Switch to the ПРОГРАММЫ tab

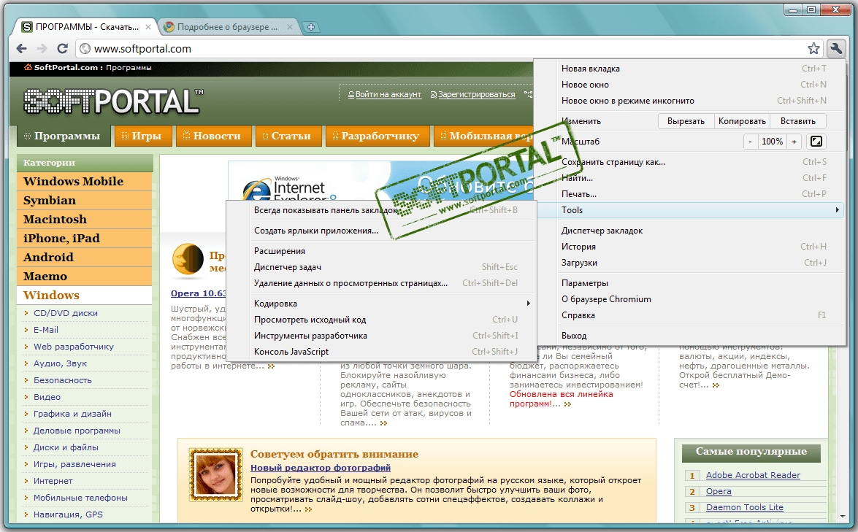(86, 27)
